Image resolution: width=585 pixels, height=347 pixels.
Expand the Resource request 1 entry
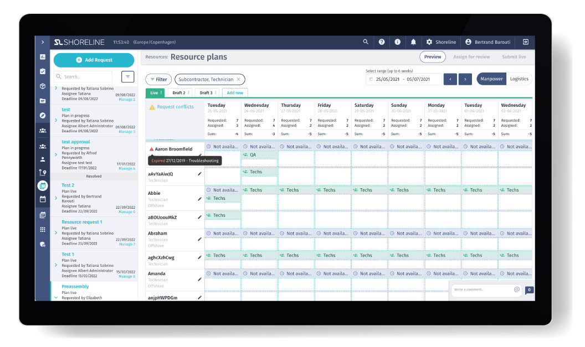(x=56, y=233)
